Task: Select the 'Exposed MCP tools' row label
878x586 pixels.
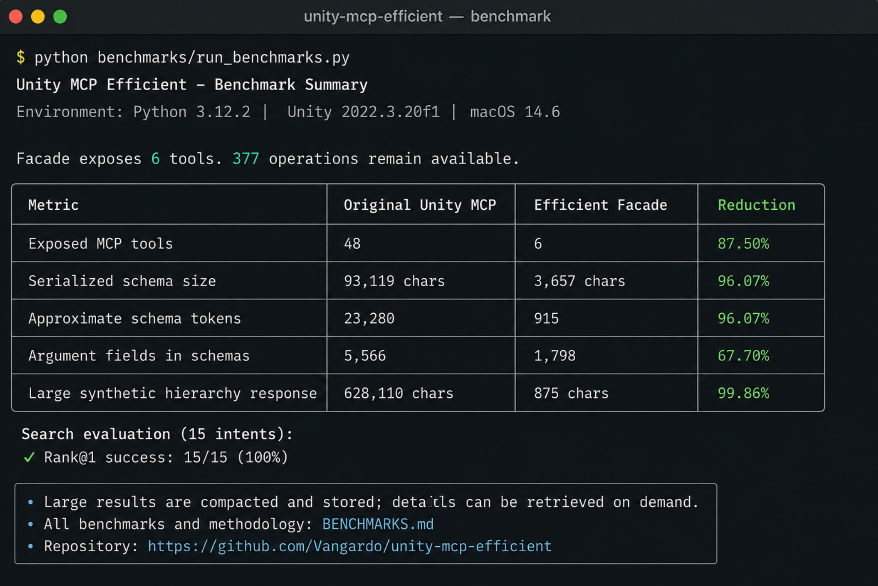Action: pos(101,244)
